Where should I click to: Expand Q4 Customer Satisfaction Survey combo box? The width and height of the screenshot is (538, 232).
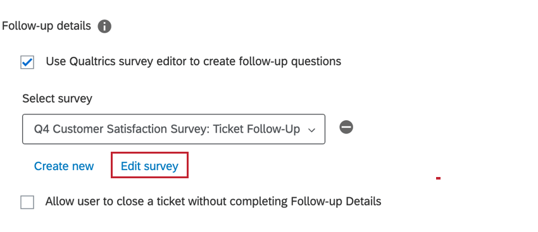(173, 129)
